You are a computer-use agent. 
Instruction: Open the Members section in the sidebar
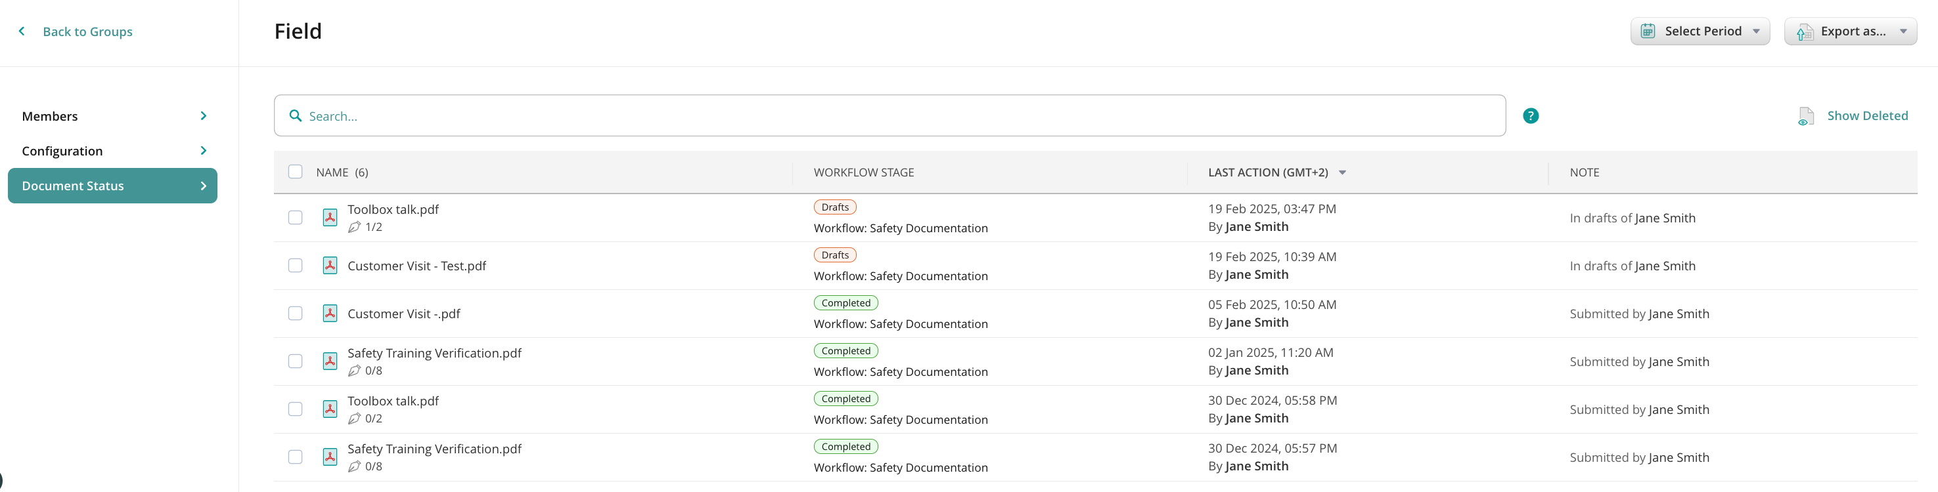point(113,116)
